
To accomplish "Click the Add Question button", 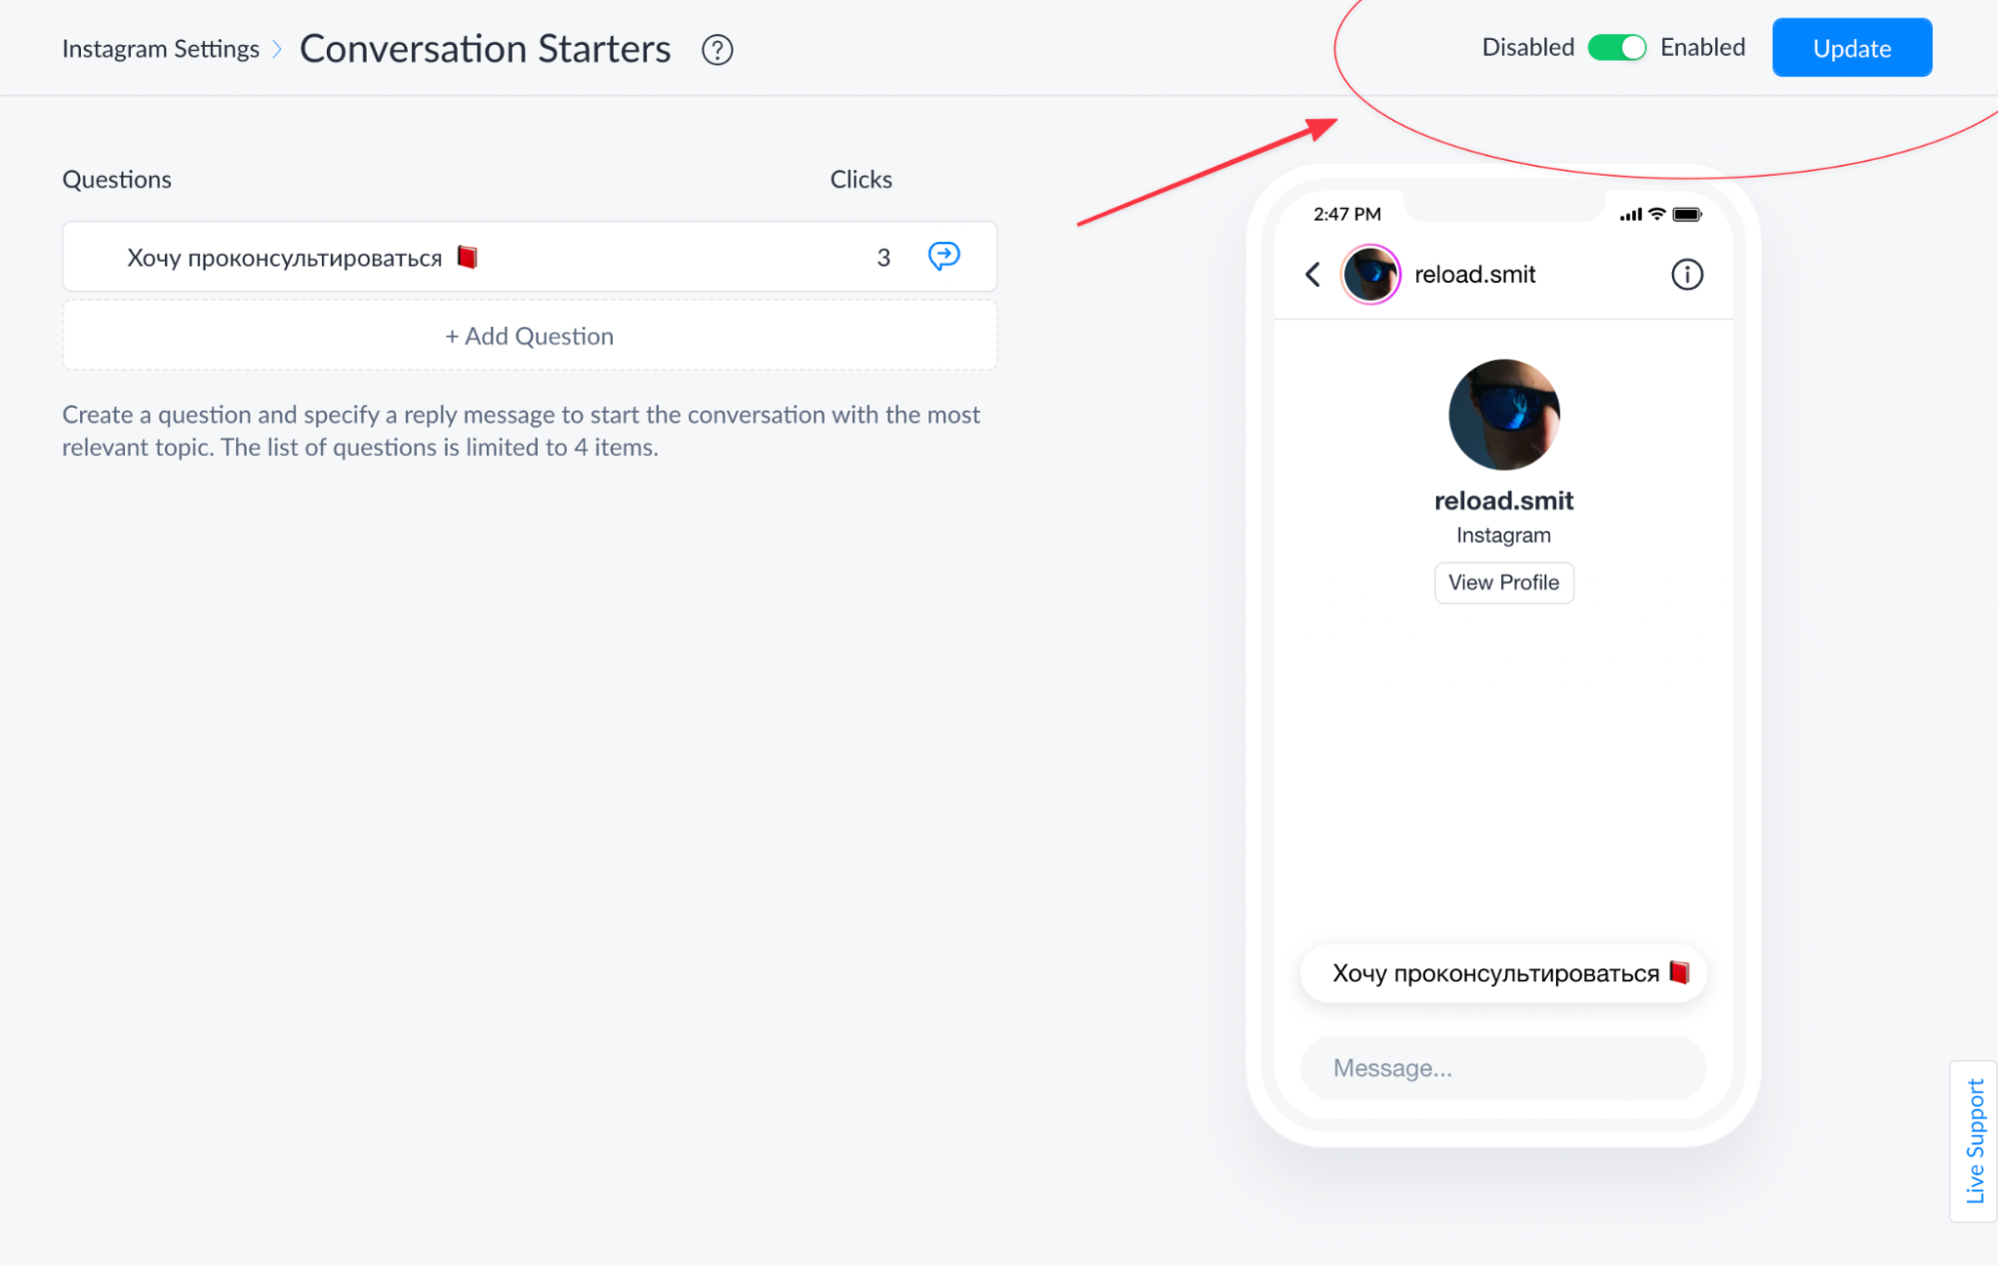I will (530, 335).
